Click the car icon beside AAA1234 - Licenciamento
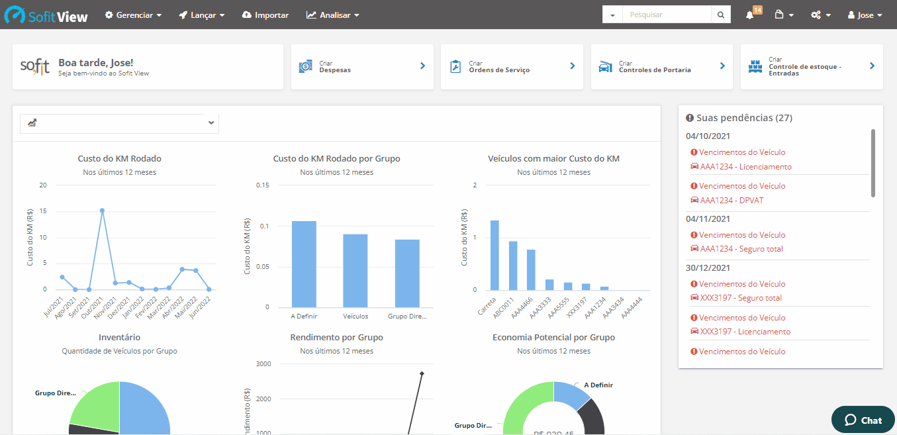The height and width of the screenshot is (435, 897). tap(694, 167)
